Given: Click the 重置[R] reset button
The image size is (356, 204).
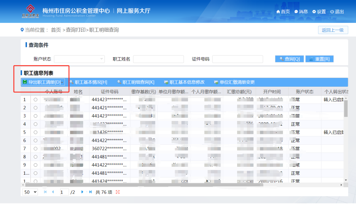Looking at the screenshot, I should point(319,59).
